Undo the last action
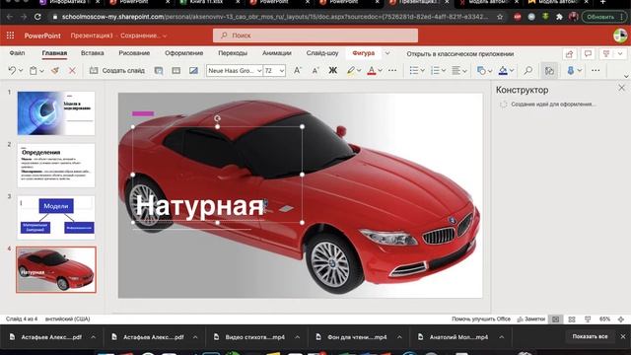The image size is (631, 355). tap(12, 70)
